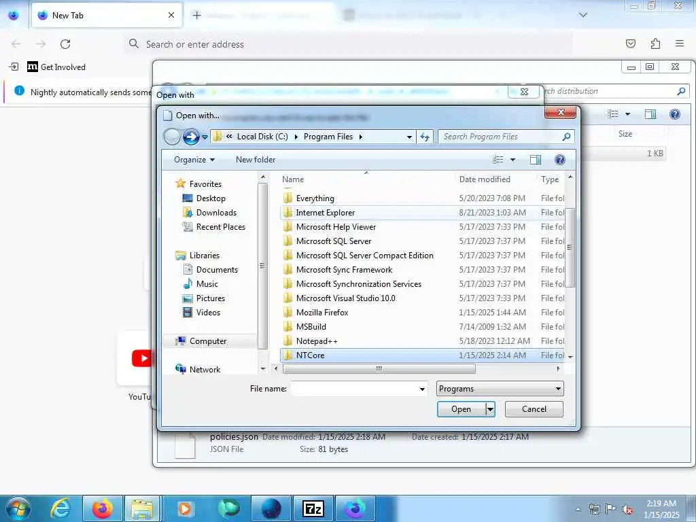Select Microsoft Synchronization Services folder

click(x=359, y=284)
